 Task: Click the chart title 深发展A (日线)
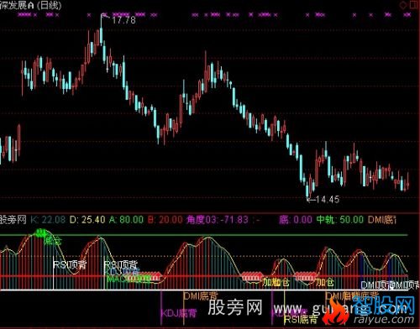[x=31, y=5]
